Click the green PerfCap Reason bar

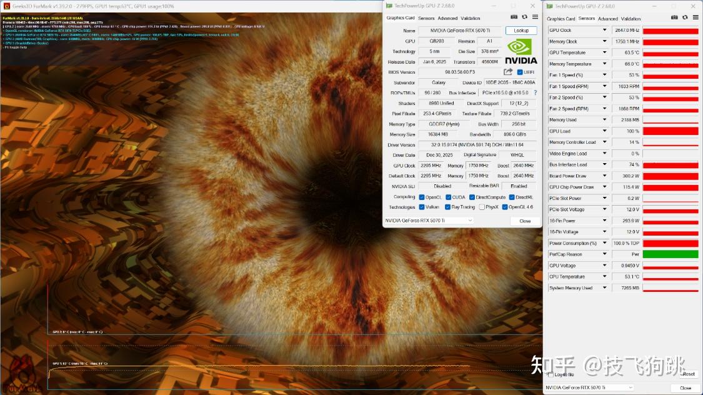tap(671, 254)
